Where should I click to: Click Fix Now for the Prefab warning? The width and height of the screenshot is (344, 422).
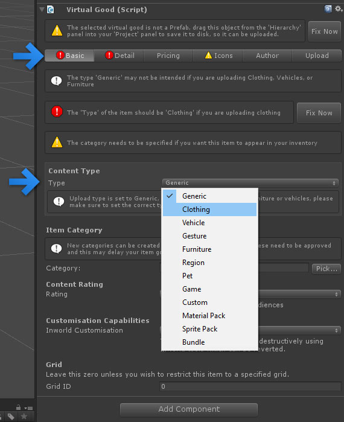(x=324, y=31)
